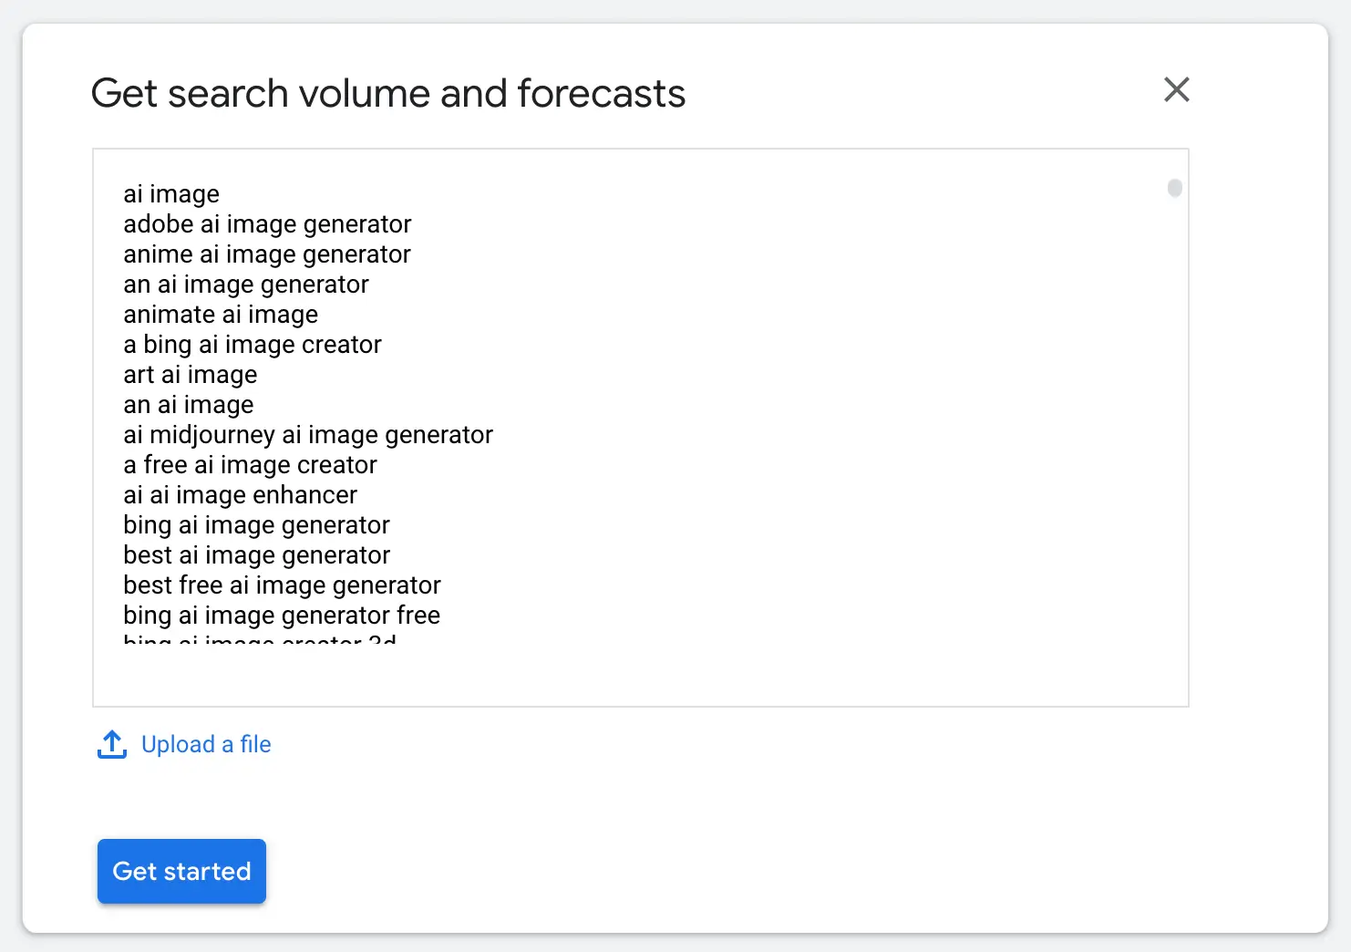Click the "a bing ai image creator" keyword
1351x952 pixels.
(253, 344)
